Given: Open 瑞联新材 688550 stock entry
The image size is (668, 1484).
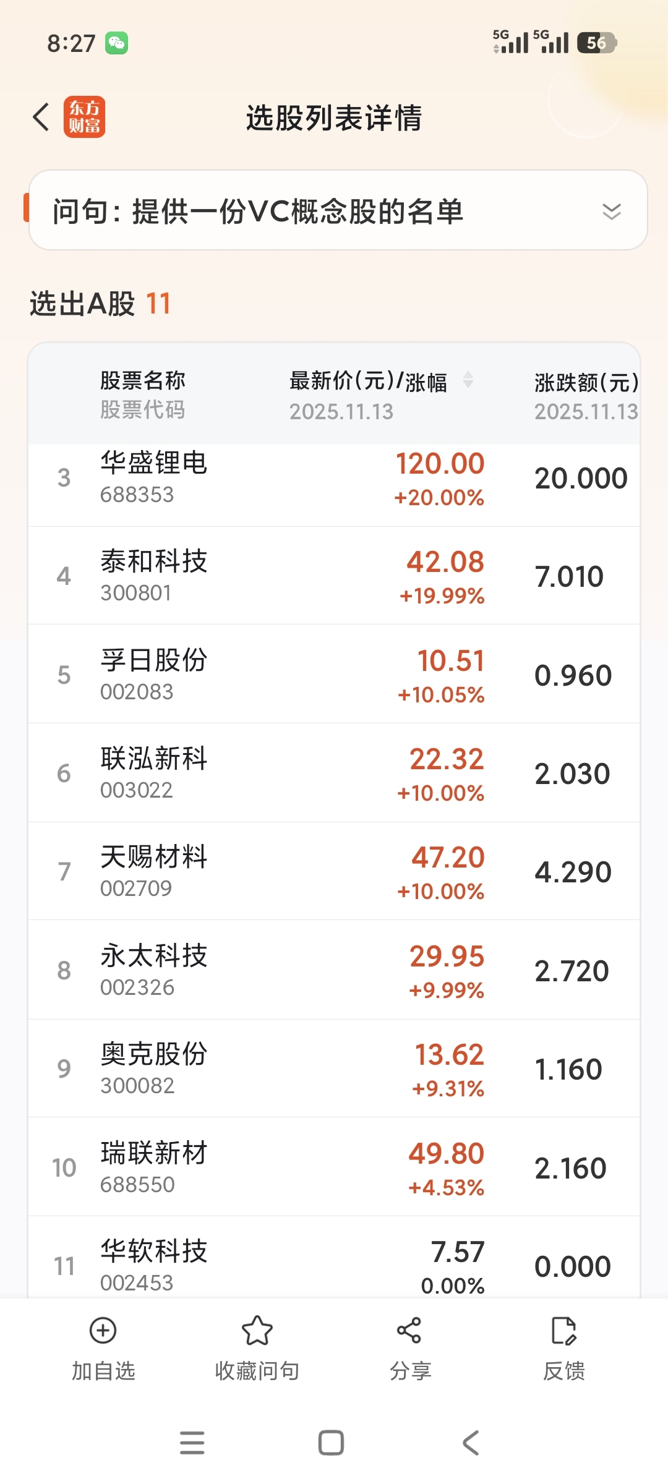Looking at the screenshot, I should tap(334, 1167).
